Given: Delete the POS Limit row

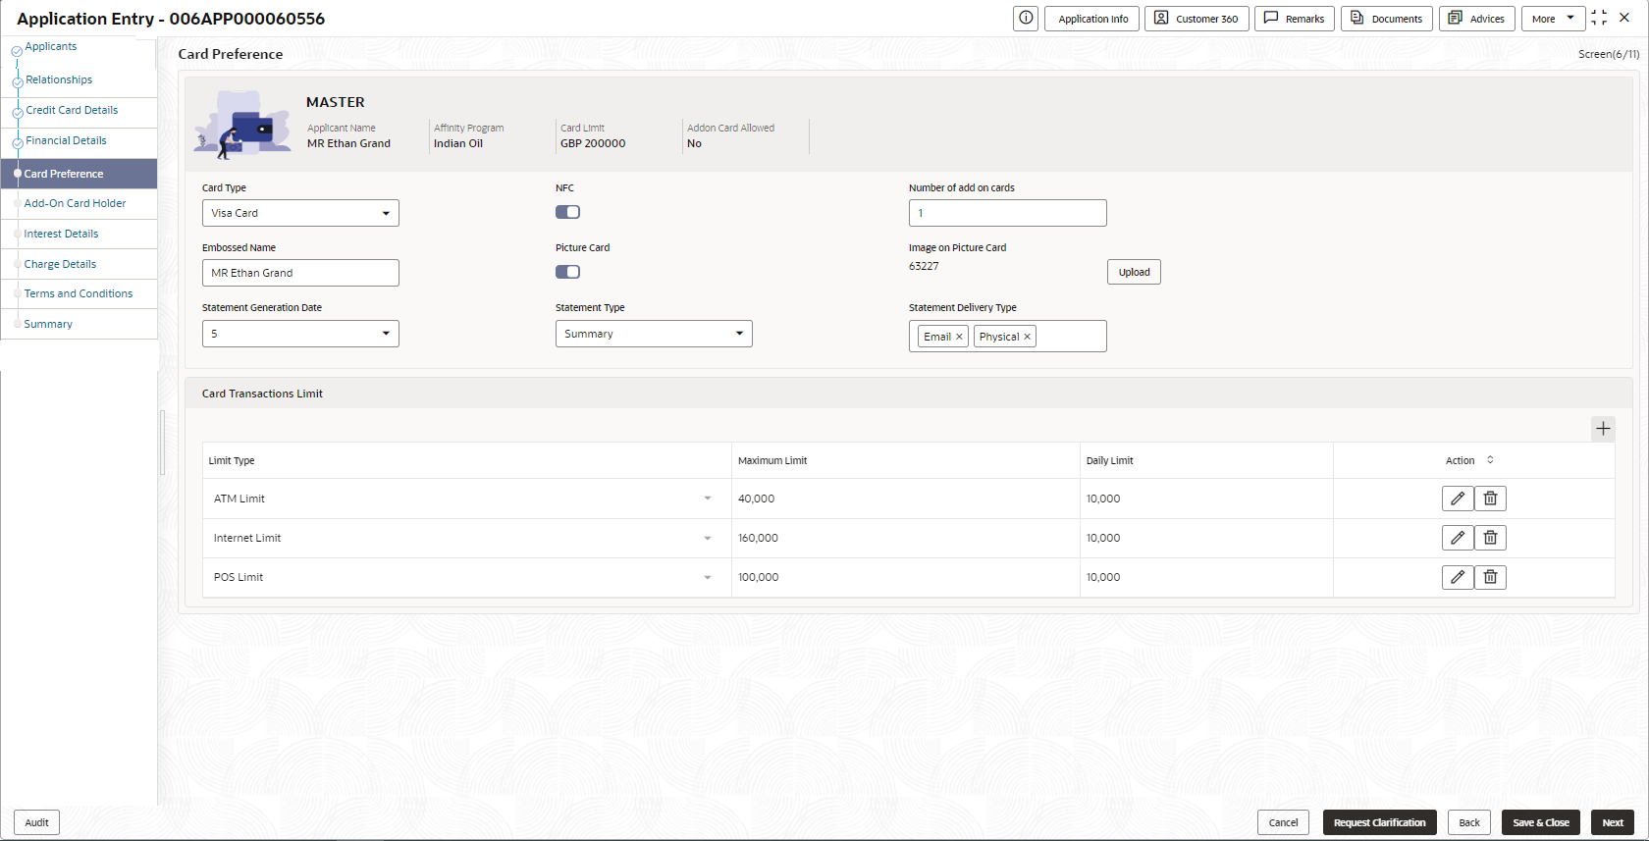Looking at the screenshot, I should coord(1490,577).
